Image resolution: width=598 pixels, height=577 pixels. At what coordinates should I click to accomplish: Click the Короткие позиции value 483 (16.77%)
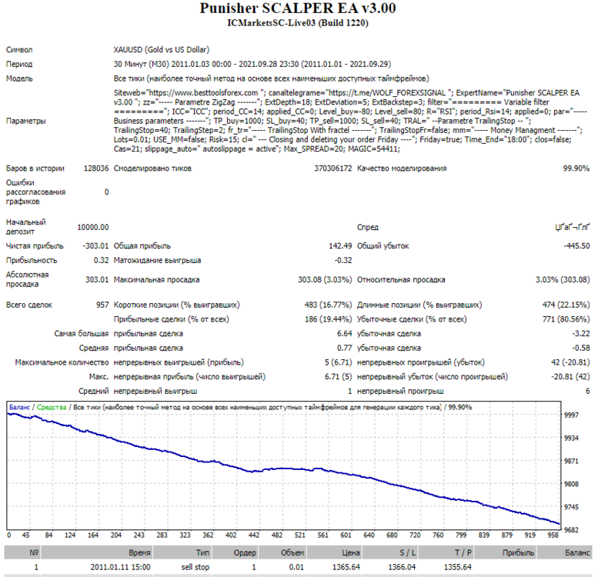coord(328,305)
